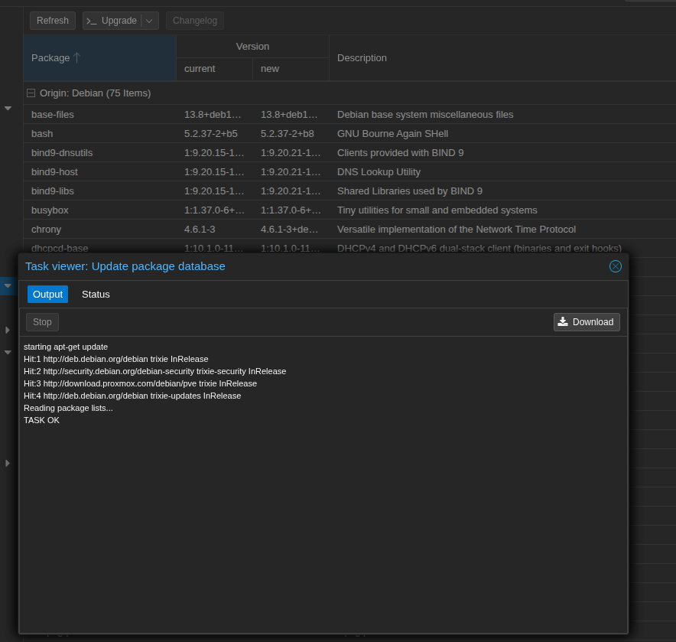Collapse the Origin: Debian group
This screenshot has width=676, height=642.
[31, 93]
